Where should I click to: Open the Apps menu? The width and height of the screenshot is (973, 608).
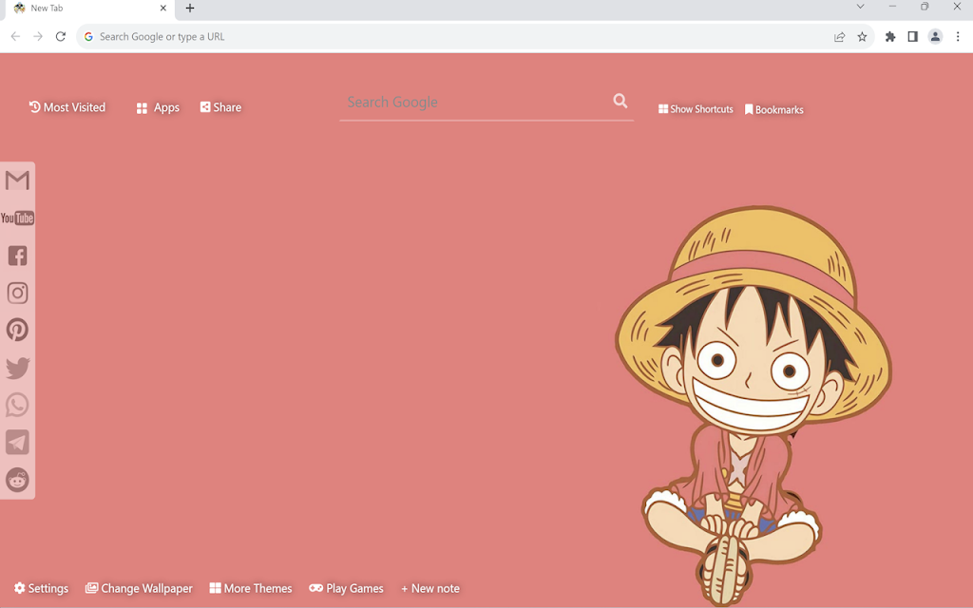coord(158,108)
